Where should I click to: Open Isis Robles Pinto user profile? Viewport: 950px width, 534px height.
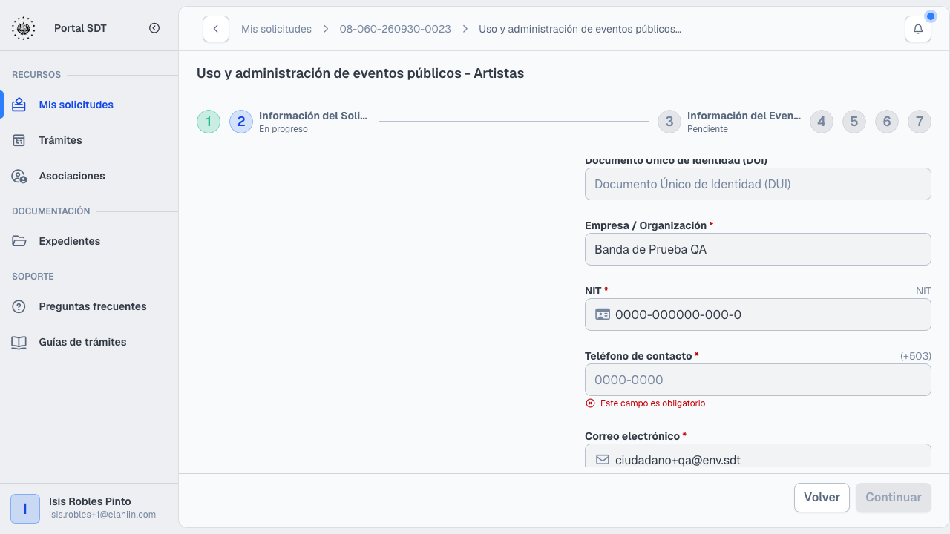click(x=89, y=508)
